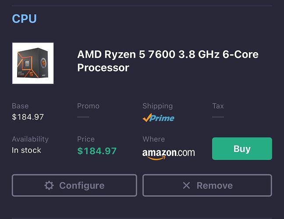Screen dimensions: 284x219
Task: Click the Tax column label
Action: point(218,106)
